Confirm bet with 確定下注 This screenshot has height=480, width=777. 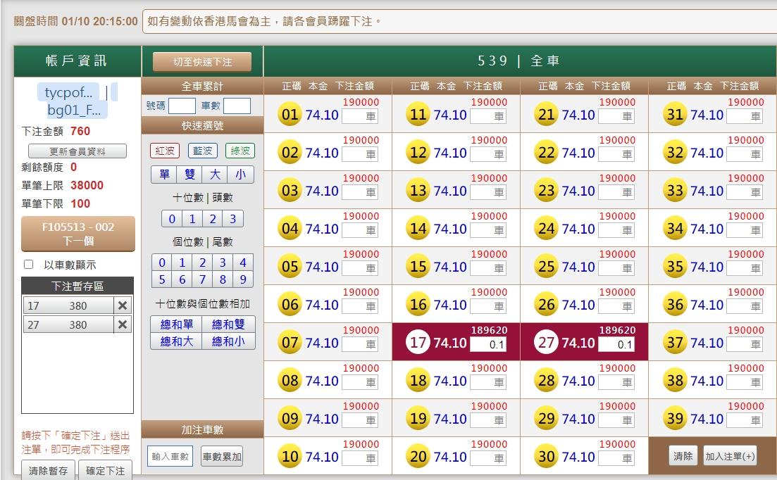pyautogui.click(x=105, y=470)
